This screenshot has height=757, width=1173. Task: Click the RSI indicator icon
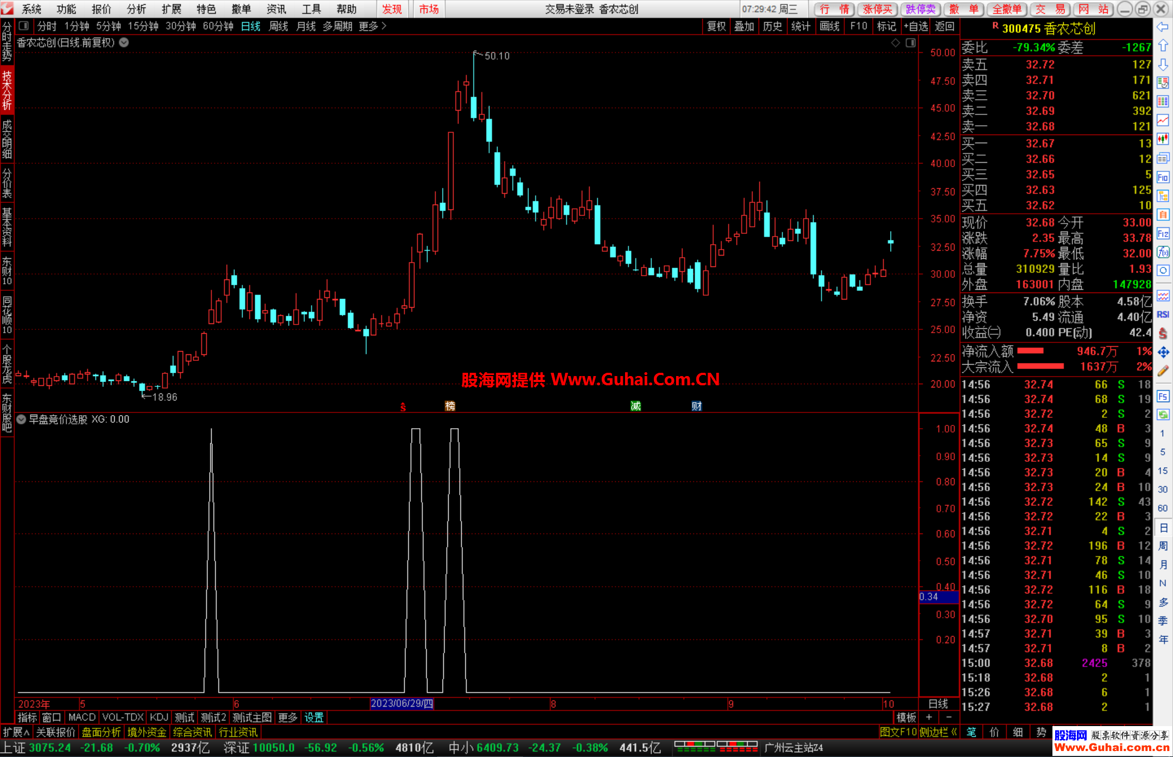1163,314
